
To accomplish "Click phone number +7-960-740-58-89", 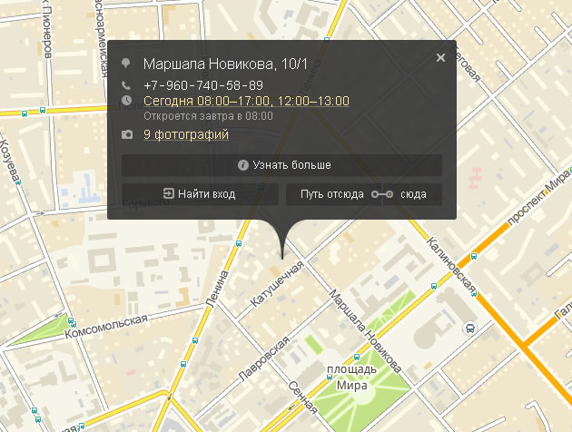I will (x=203, y=85).
